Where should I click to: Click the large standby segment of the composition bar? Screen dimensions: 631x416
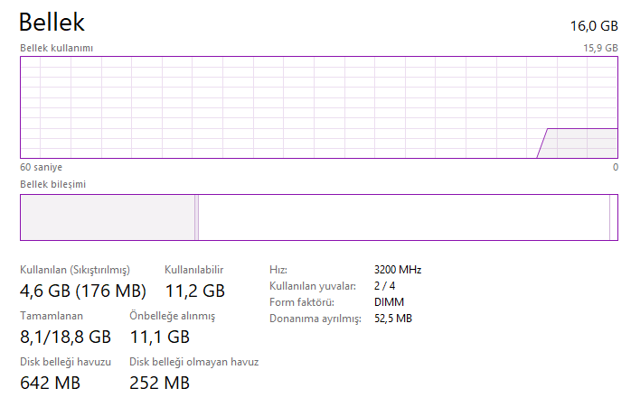click(x=403, y=217)
